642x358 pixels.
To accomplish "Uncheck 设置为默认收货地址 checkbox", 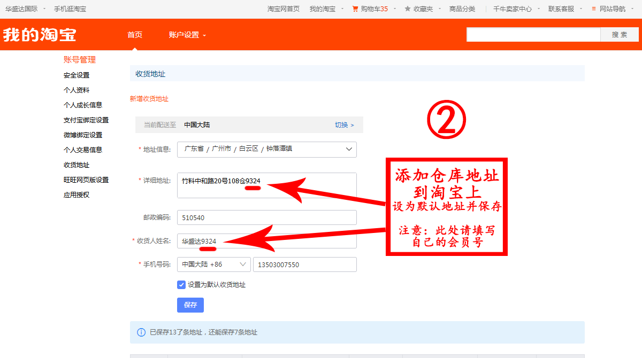I will (181, 285).
